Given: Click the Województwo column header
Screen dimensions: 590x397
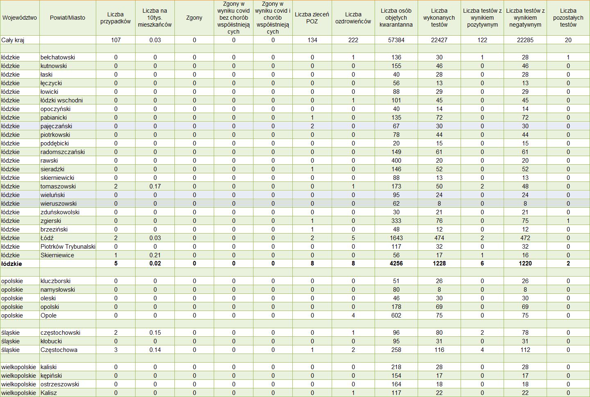Looking at the screenshot, I should pyautogui.click(x=20, y=18).
